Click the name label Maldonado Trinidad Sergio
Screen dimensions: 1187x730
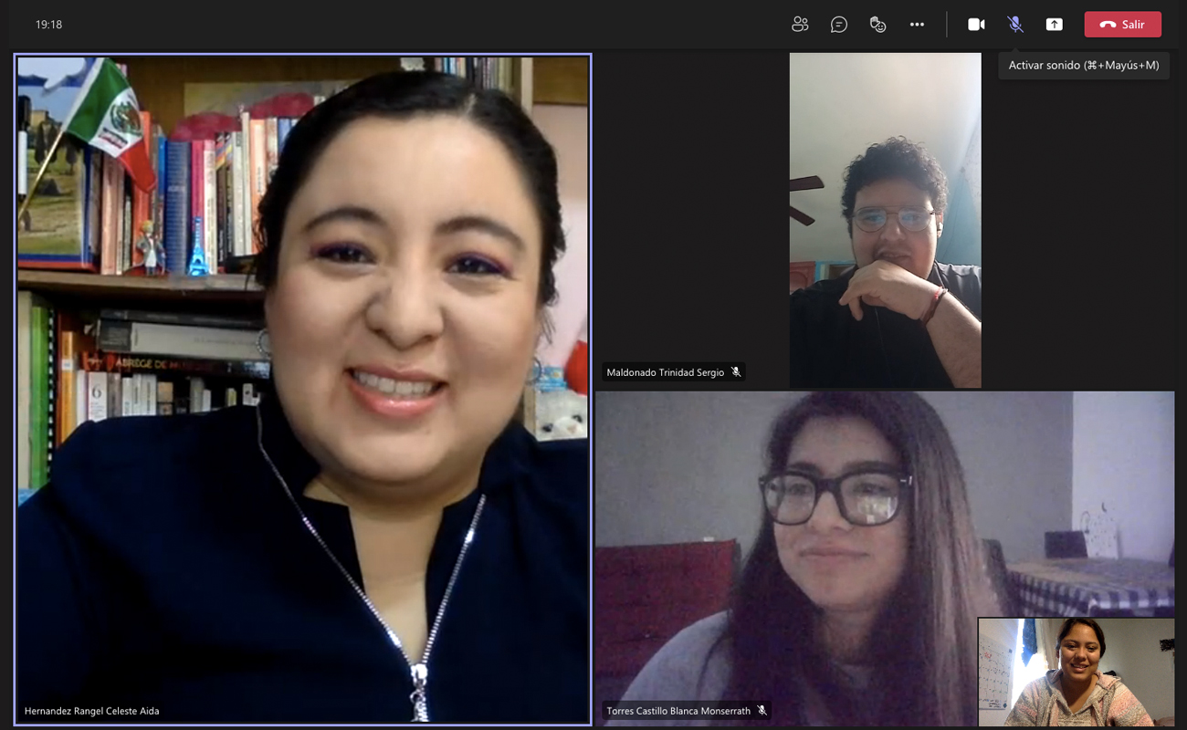coord(665,372)
